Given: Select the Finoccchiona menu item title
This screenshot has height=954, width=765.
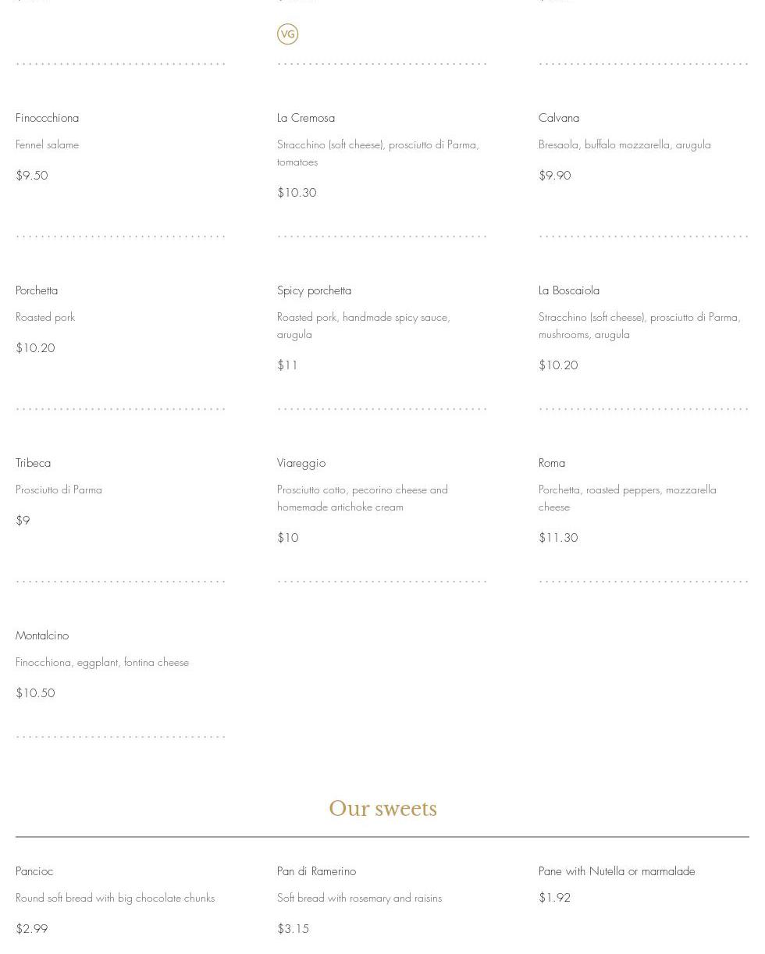Looking at the screenshot, I should [47, 118].
